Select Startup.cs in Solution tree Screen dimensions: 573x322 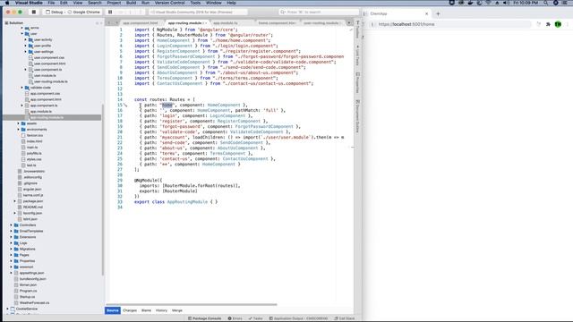click(27, 297)
